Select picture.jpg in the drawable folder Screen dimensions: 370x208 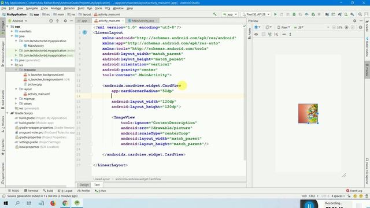tap(35, 84)
